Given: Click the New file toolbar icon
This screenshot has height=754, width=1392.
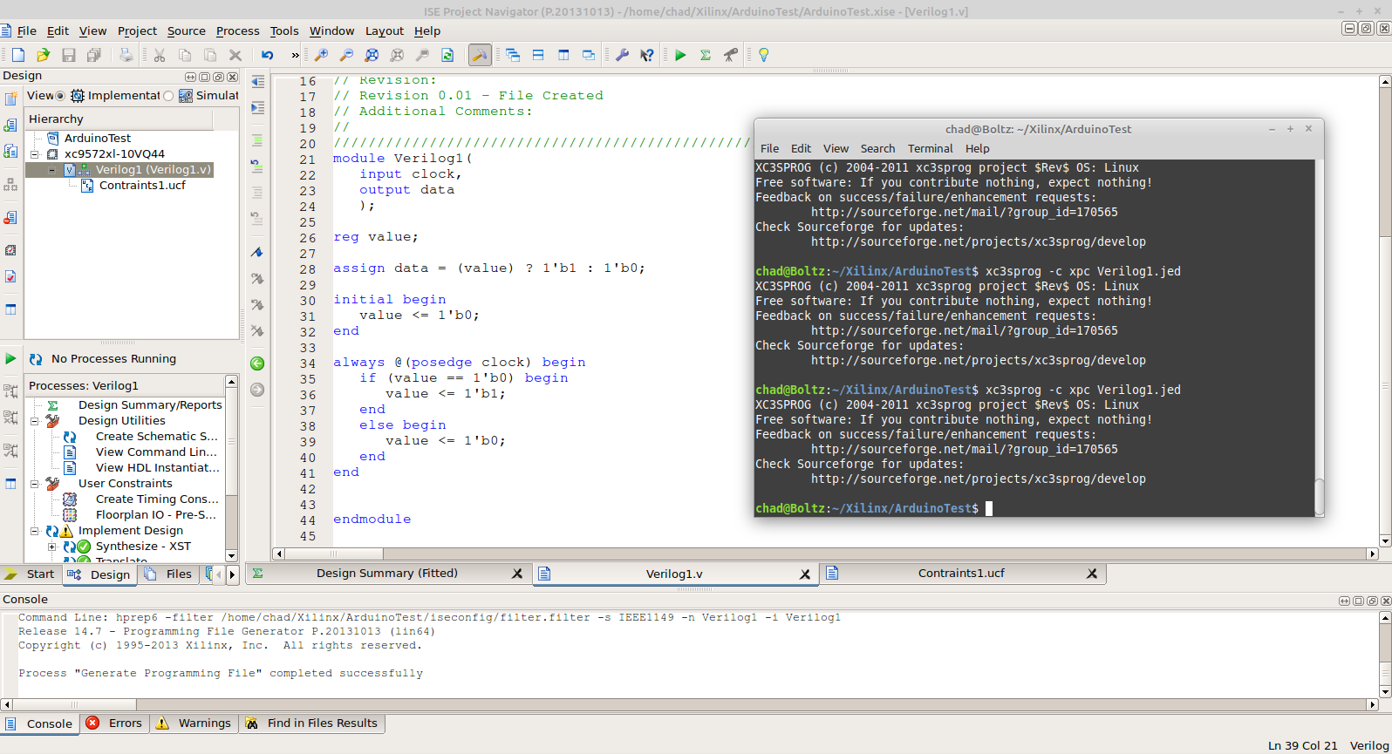Looking at the screenshot, I should pyautogui.click(x=17, y=55).
